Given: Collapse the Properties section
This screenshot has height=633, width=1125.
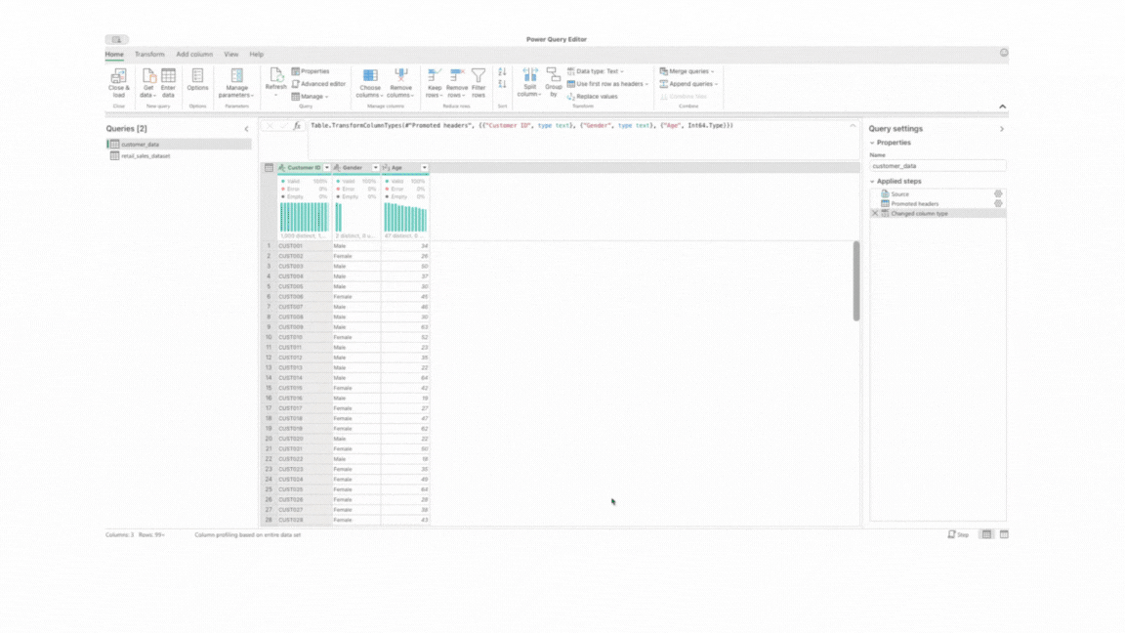Looking at the screenshot, I should [x=872, y=143].
